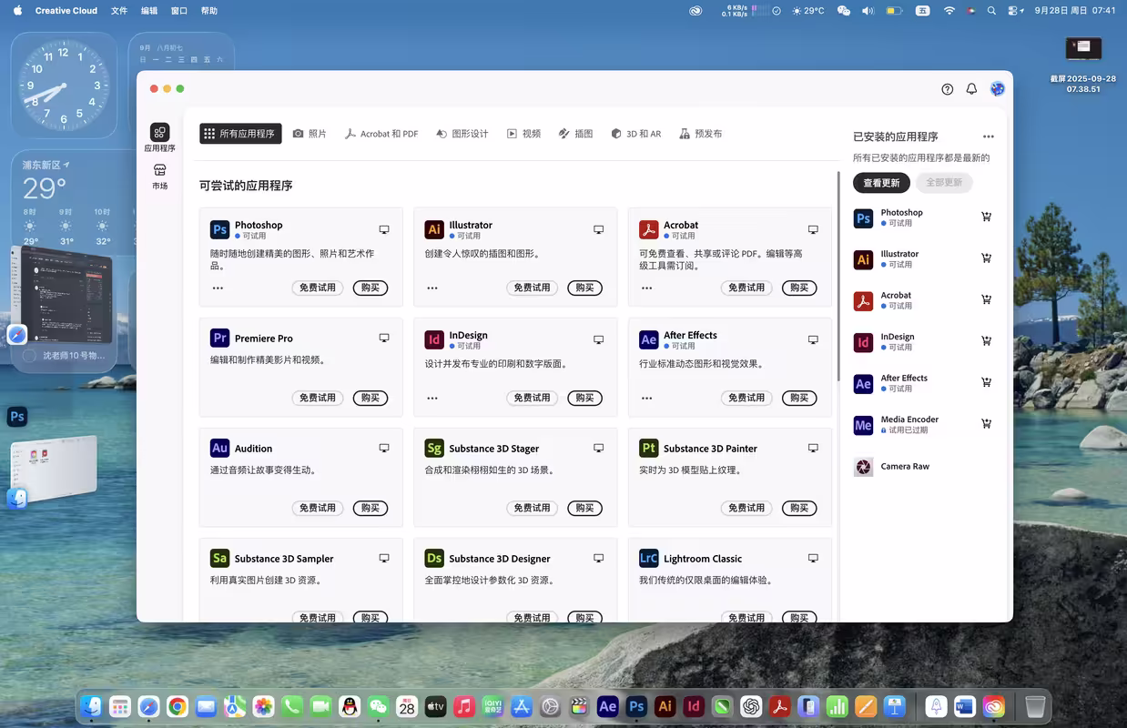Click 免费试用 on Photoshop card
1127x728 pixels.
pyautogui.click(x=318, y=288)
